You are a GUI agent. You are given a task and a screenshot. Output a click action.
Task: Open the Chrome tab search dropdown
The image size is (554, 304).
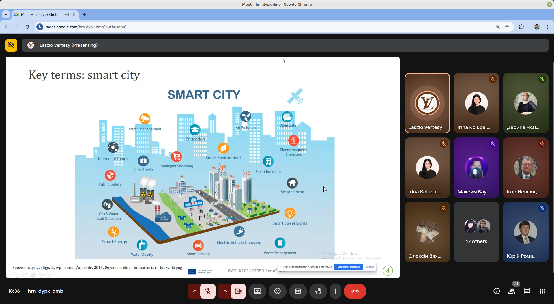[6, 14]
